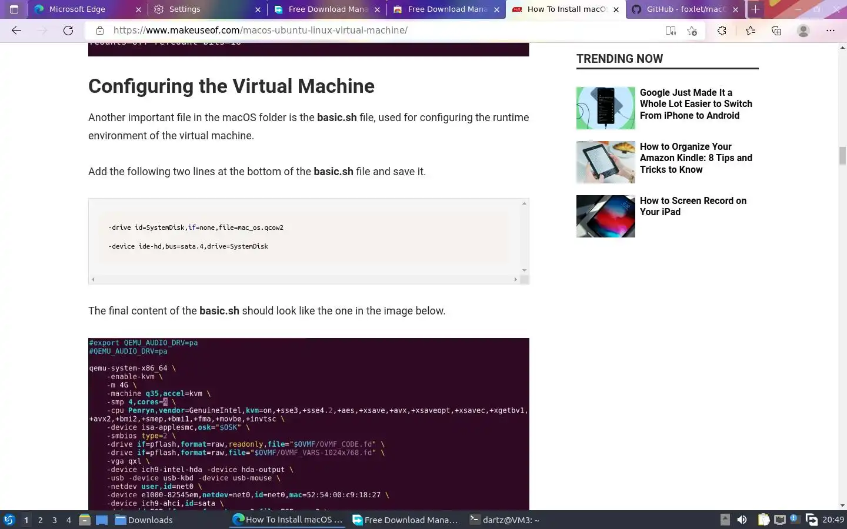The height and width of the screenshot is (529, 847).
Task: Open the notification alert tray icon
Action: tap(794, 518)
